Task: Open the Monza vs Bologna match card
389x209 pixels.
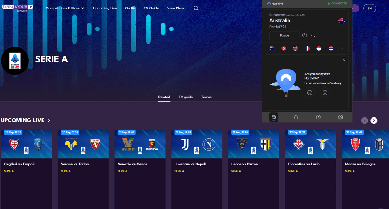Action: pos(365,169)
